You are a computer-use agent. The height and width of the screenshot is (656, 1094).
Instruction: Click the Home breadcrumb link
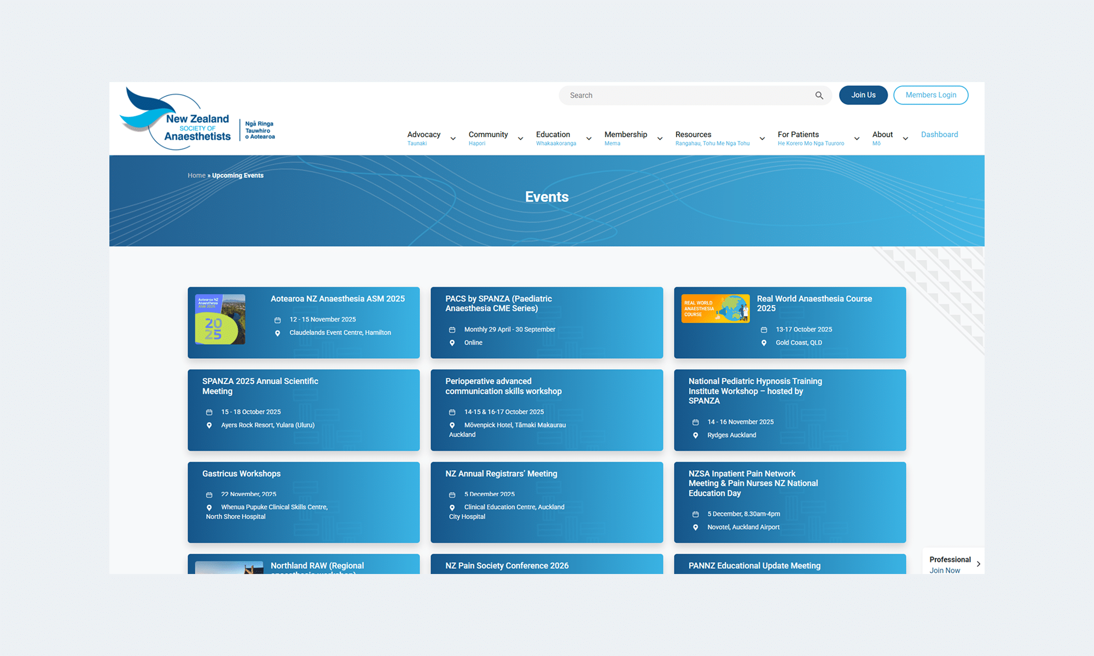pyautogui.click(x=196, y=175)
